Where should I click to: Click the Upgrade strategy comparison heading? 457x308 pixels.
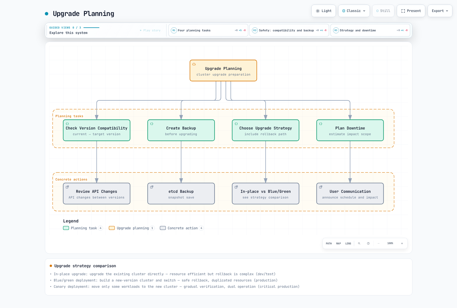(85, 266)
